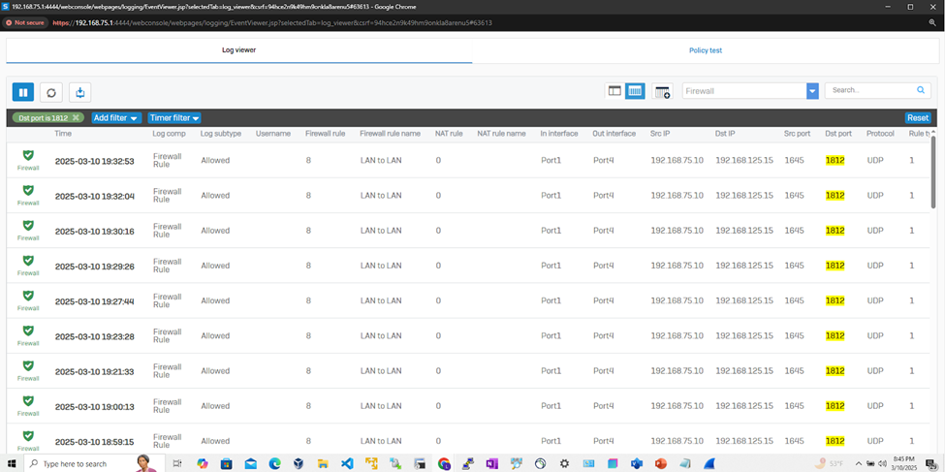Open the Mail app from the taskbar
The image size is (945, 472).
tap(250, 463)
